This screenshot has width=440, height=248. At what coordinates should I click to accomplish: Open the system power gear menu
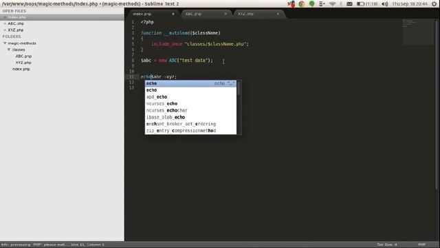[x=434, y=4]
